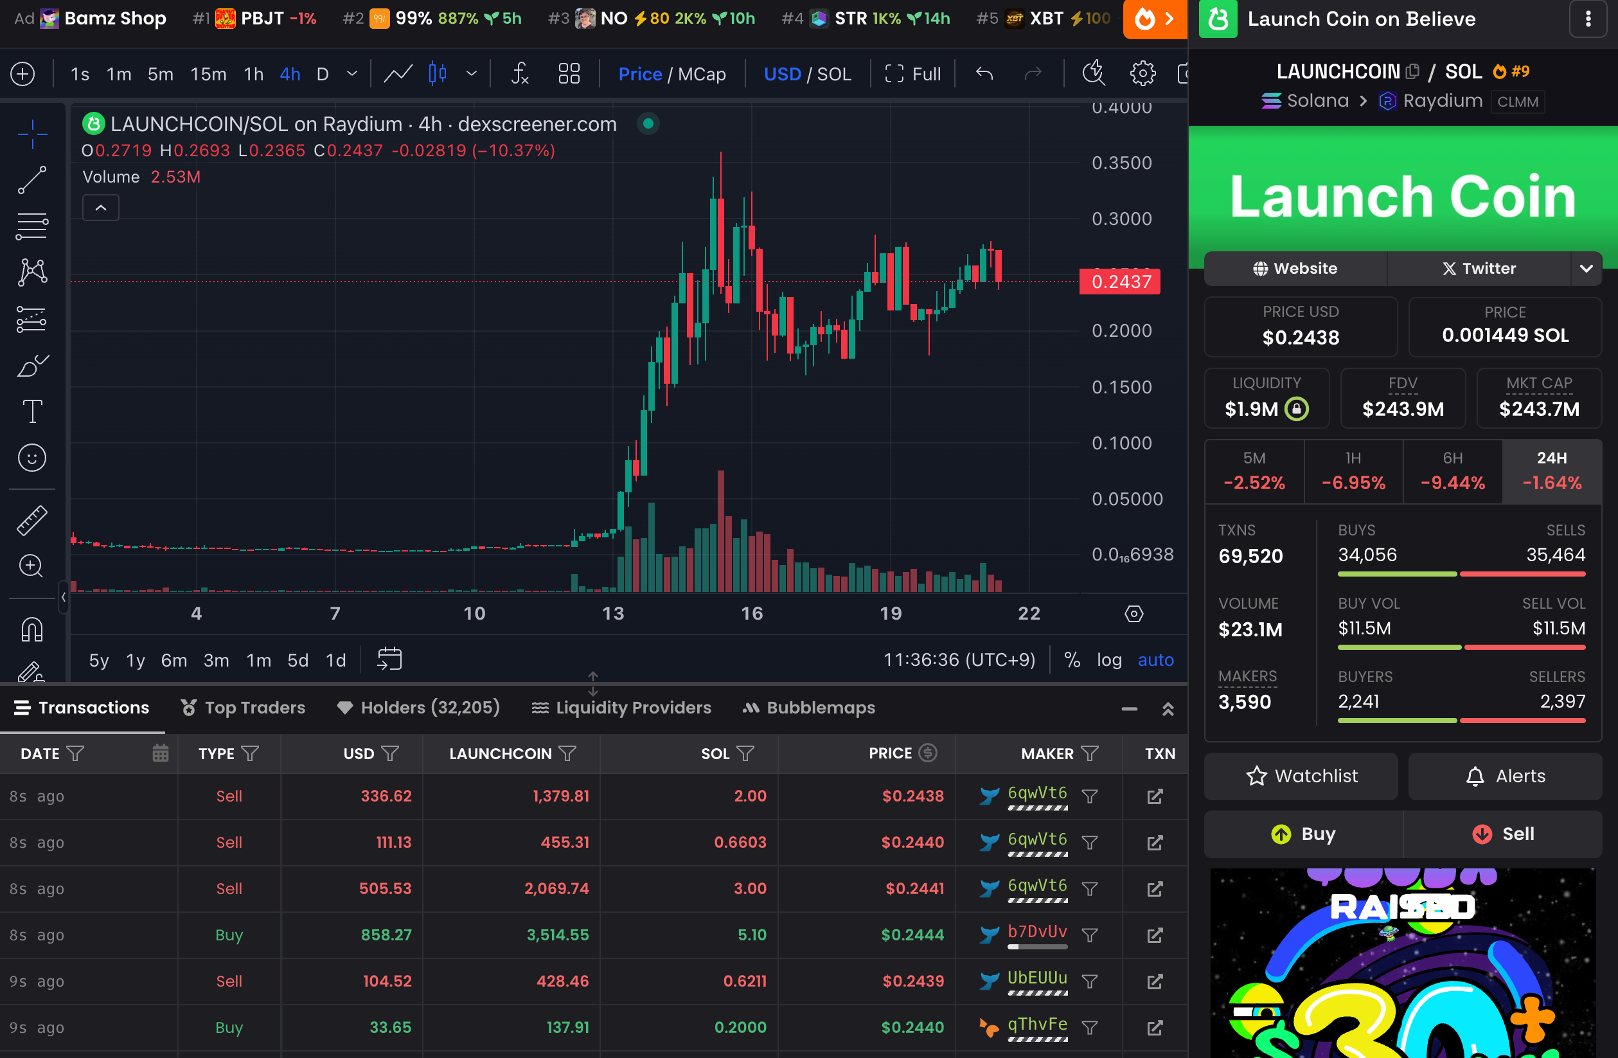
Task: Expand the timeframe dropdown next to D
Action: (352, 73)
